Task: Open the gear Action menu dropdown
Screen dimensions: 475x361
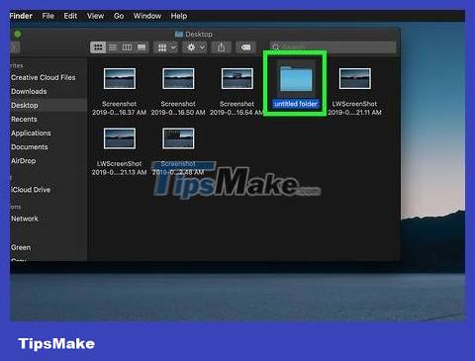Action: (x=195, y=47)
